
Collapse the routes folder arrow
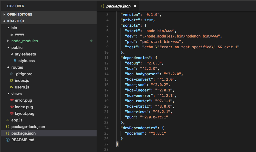click(x=8, y=67)
